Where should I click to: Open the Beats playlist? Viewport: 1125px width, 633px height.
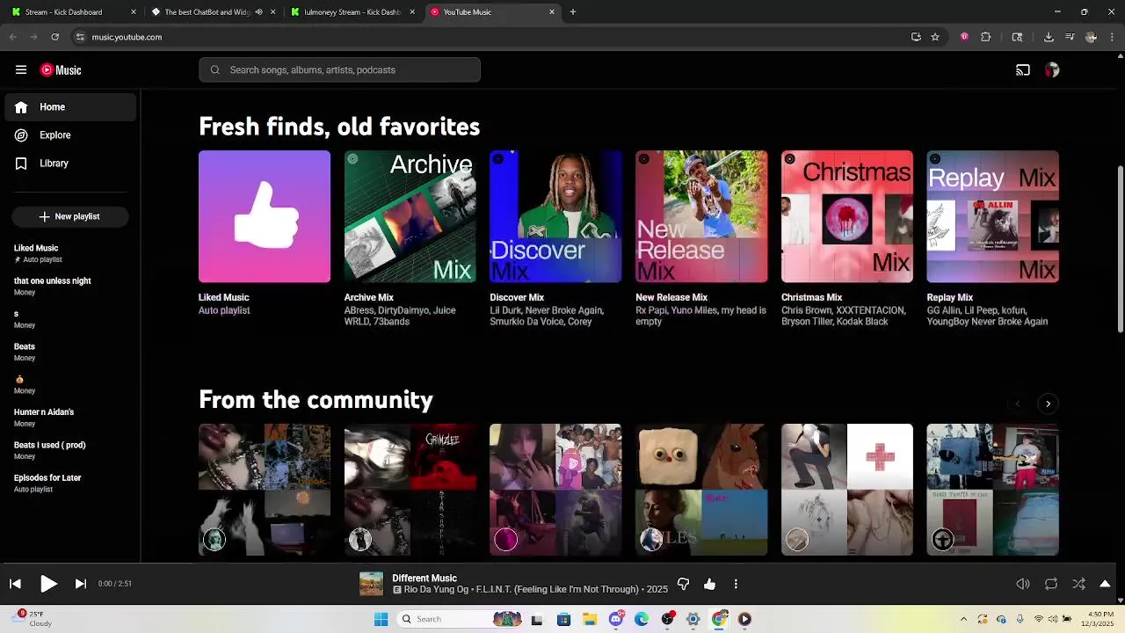click(x=70, y=352)
